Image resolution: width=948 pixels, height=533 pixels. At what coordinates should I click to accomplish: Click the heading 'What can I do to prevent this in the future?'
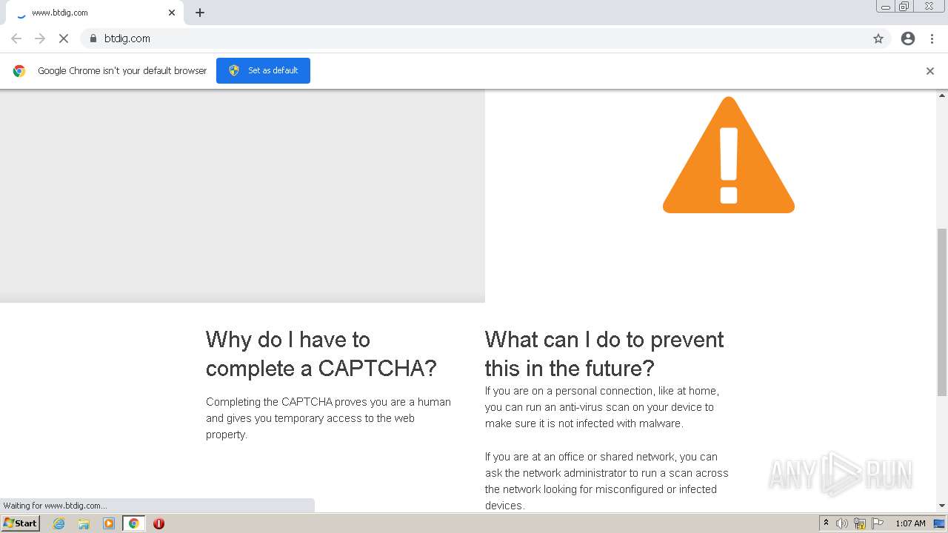click(x=604, y=354)
